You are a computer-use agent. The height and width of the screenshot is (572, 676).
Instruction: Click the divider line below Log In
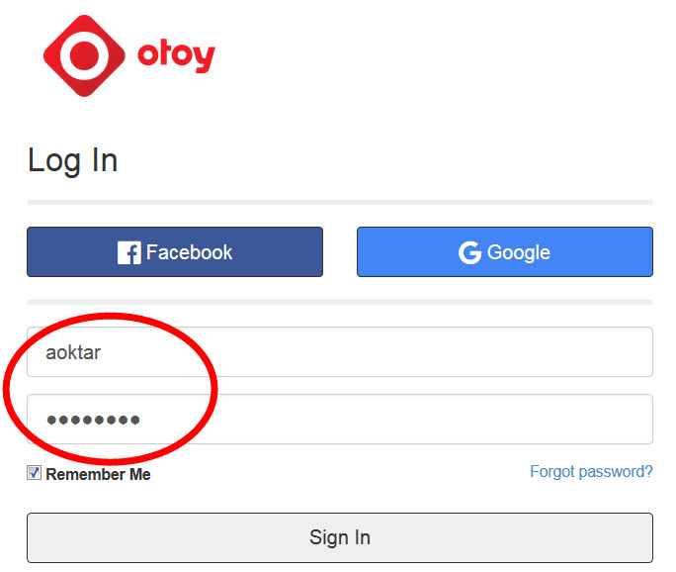[340, 202]
